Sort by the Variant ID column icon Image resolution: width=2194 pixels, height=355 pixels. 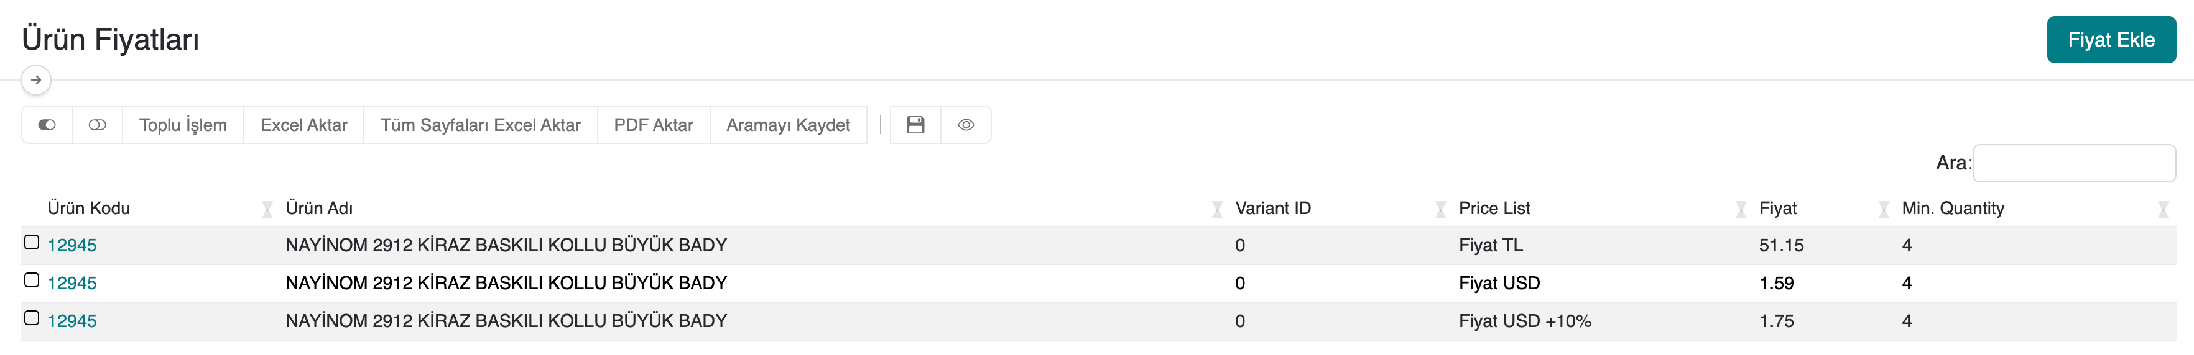1440,209
